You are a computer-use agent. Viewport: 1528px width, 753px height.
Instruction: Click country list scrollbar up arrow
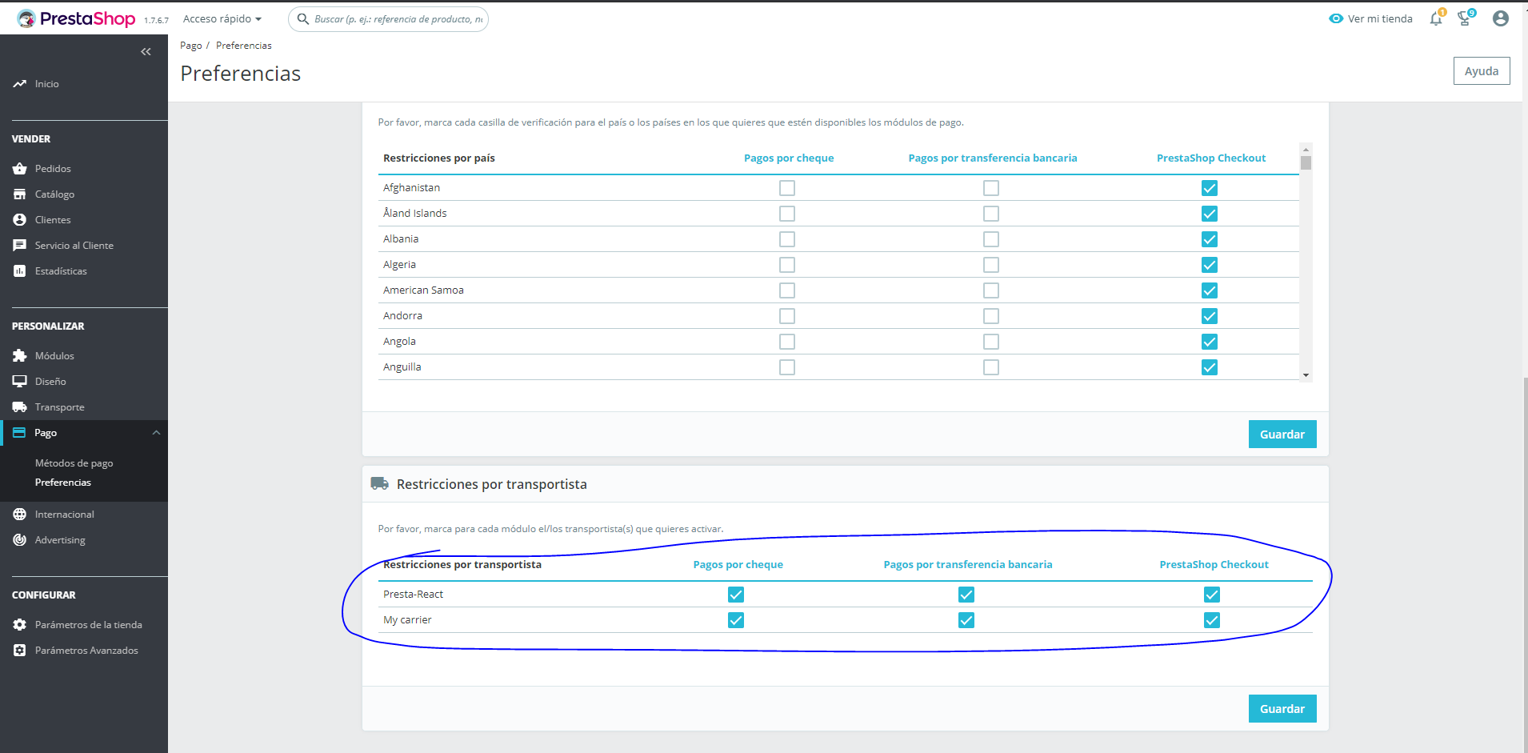[1306, 149]
